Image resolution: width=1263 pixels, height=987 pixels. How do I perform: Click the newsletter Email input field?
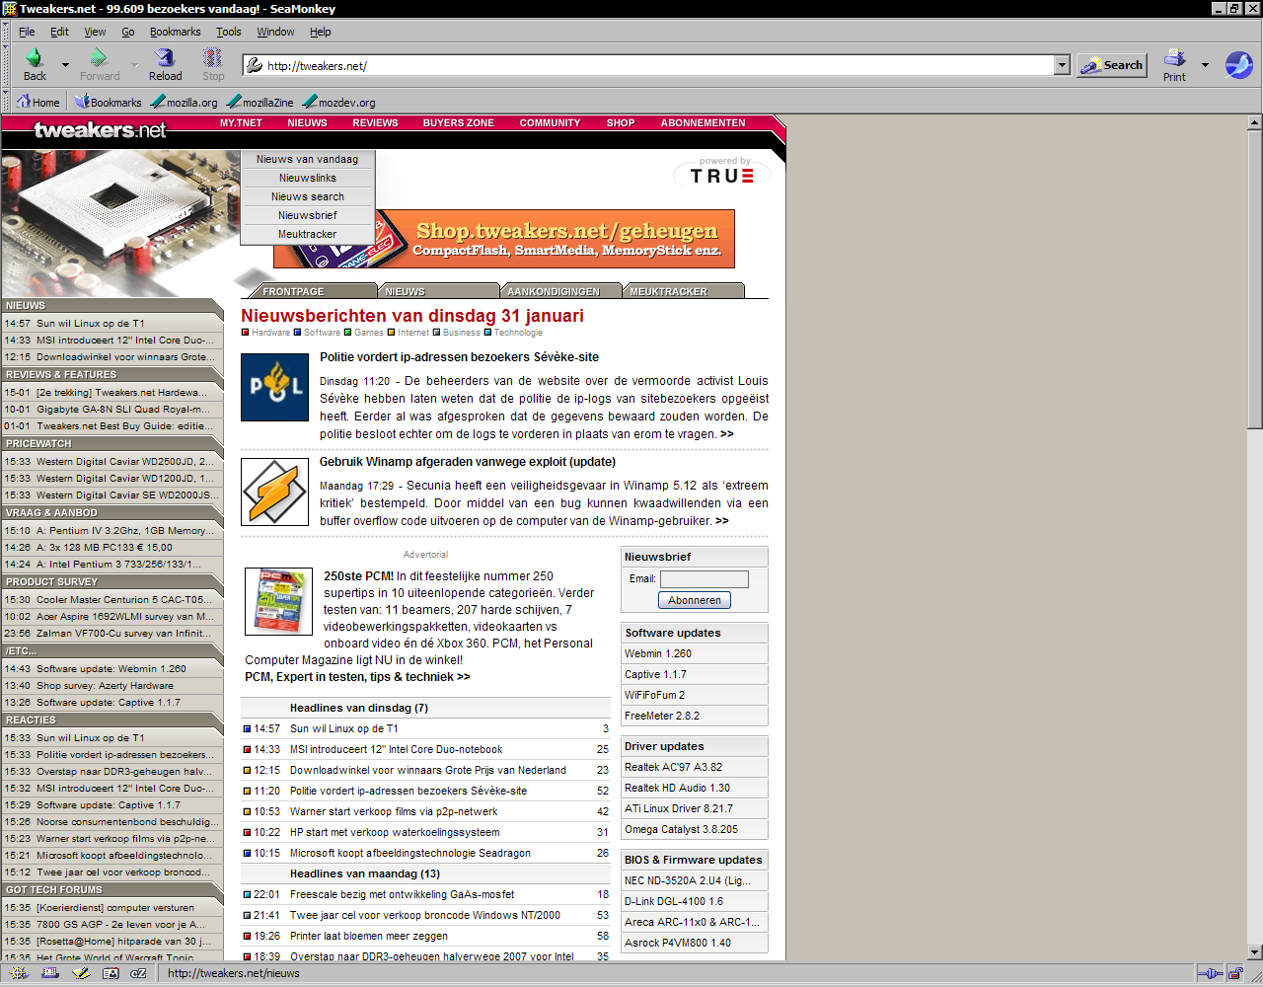tap(705, 579)
